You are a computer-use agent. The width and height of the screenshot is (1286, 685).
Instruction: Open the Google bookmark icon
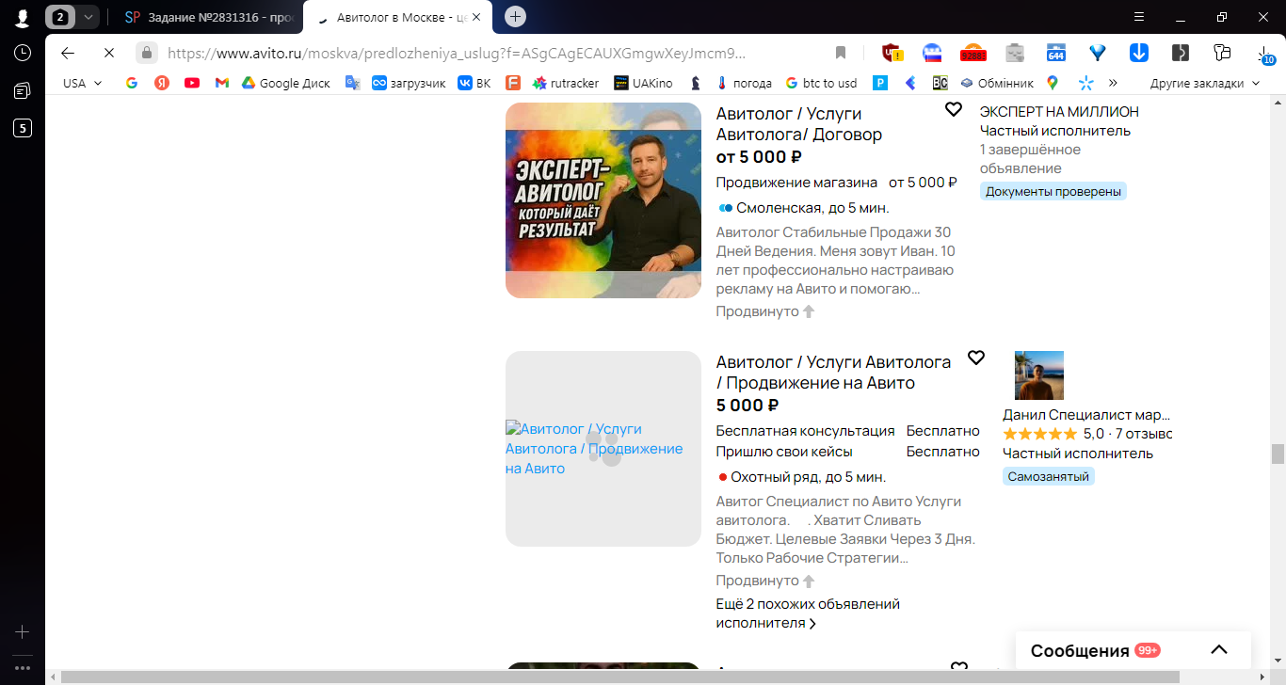pyautogui.click(x=132, y=83)
